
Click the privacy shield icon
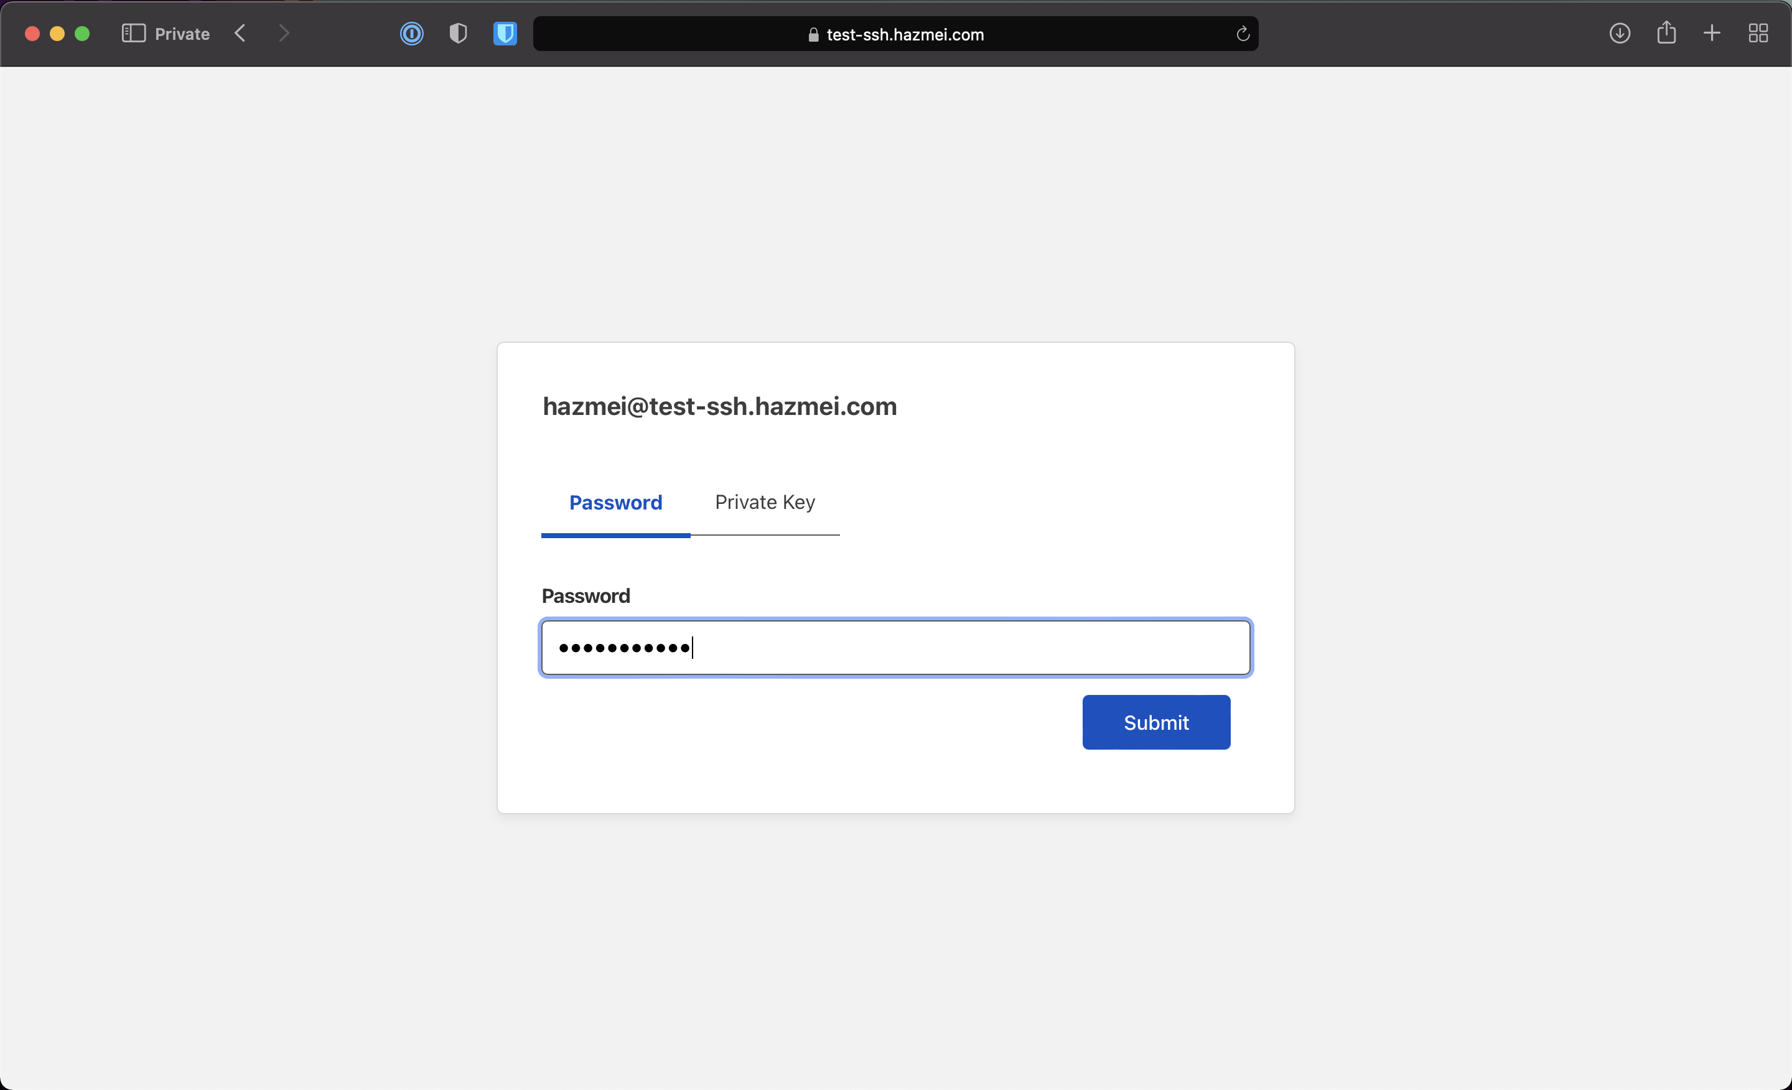coord(458,34)
